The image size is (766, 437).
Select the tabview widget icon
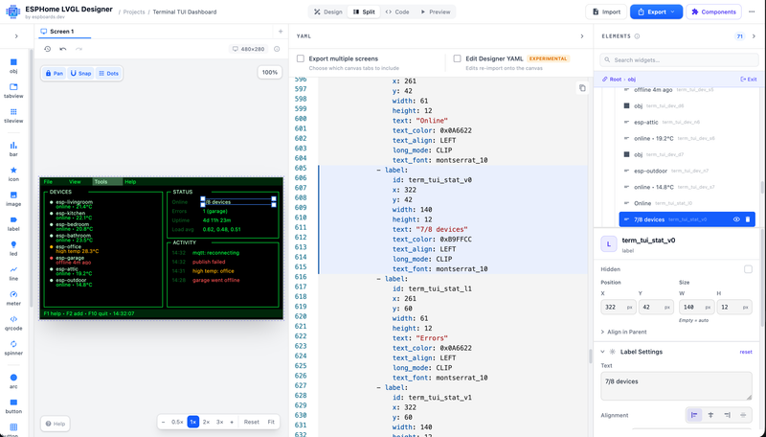coord(13,90)
